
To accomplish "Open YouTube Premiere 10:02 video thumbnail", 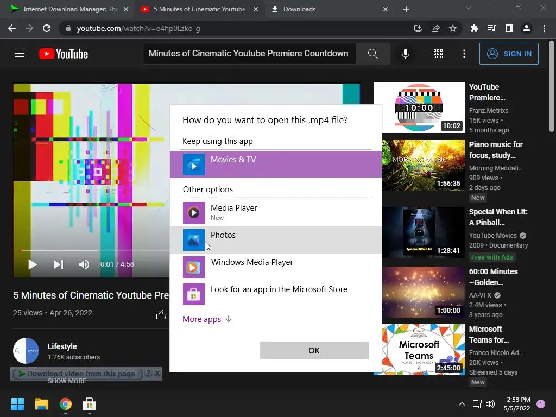I will (419, 108).
